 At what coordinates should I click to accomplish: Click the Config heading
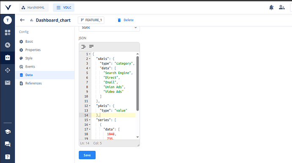click(24, 32)
